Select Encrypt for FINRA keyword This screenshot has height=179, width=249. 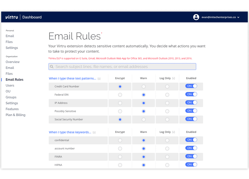tap(120, 157)
